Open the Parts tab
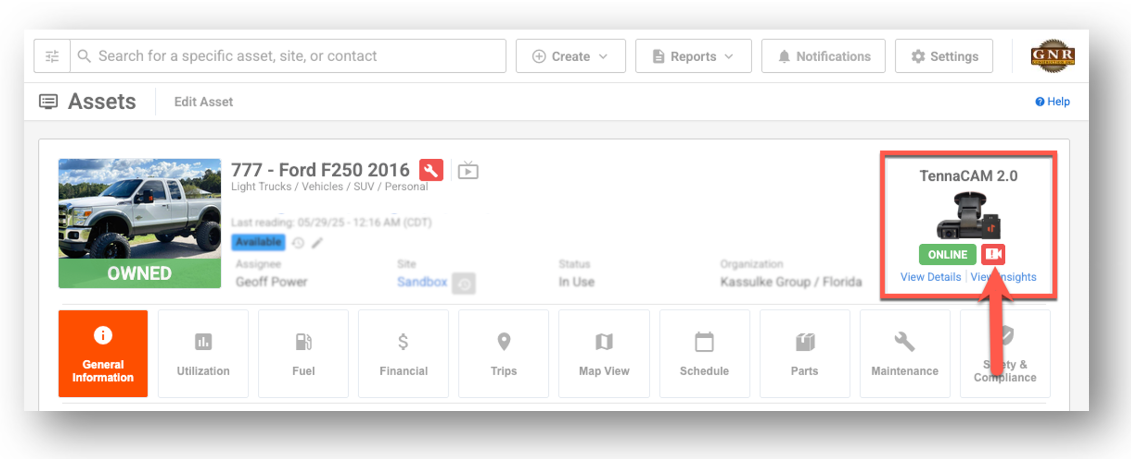 pos(805,353)
